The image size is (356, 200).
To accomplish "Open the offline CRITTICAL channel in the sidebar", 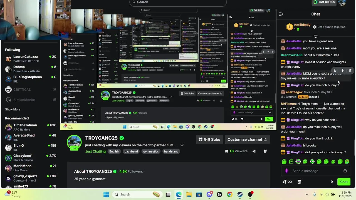I will coord(31,89).
